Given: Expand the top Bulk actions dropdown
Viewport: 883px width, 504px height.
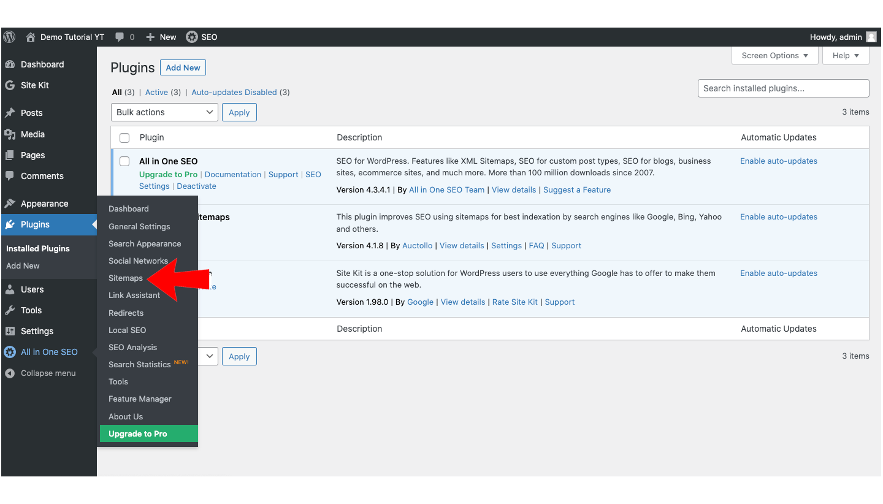Looking at the screenshot, I should click(164, 112).
